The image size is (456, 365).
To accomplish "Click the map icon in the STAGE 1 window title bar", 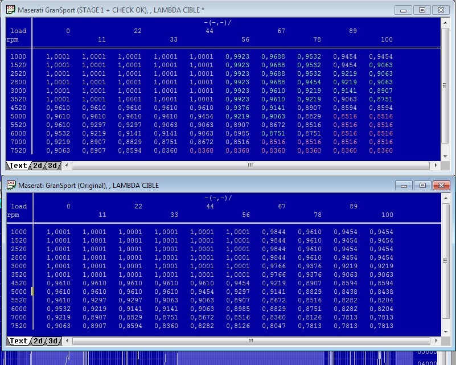I will click(11, 10).
